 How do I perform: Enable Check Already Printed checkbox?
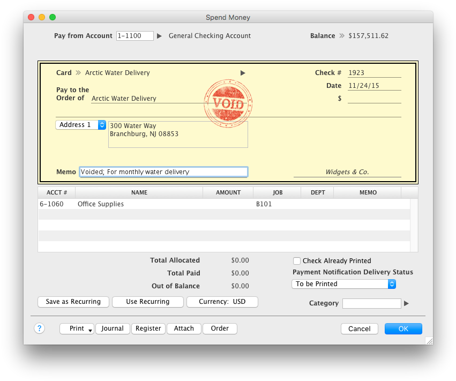pos(297,261)
